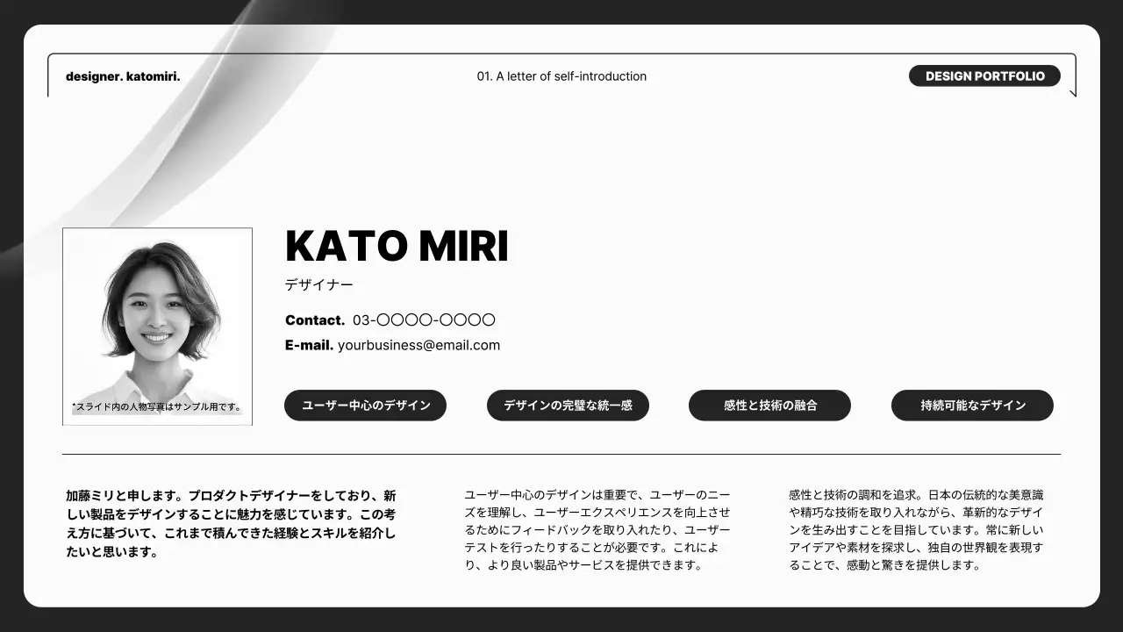Screen dimensions: 1123x632
Task: Click the phone number next to Contact
Action: tap(423, 320)
